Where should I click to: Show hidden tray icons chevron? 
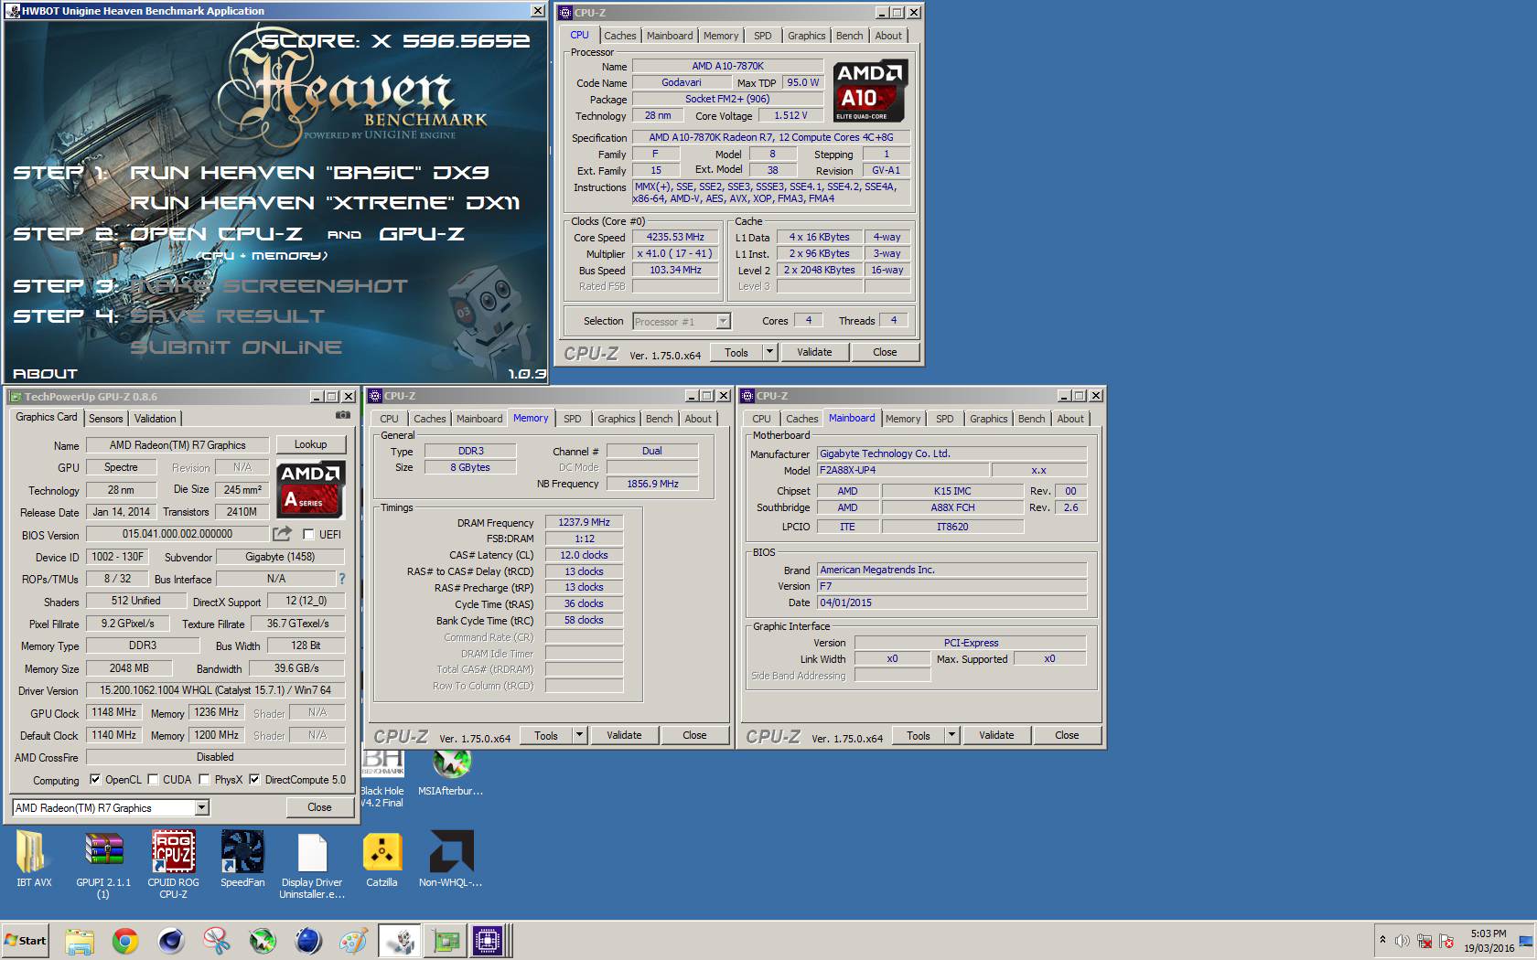tap(1382, 940)
